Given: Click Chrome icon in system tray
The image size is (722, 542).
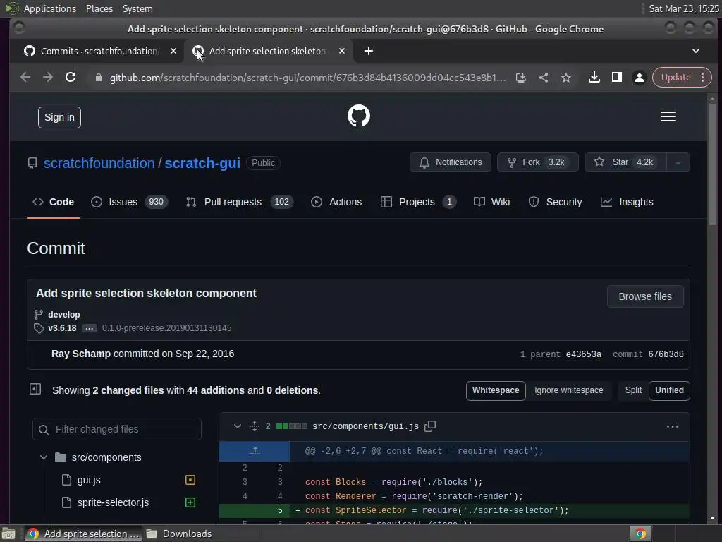Looking at the screenshot, I should [640, 534].
